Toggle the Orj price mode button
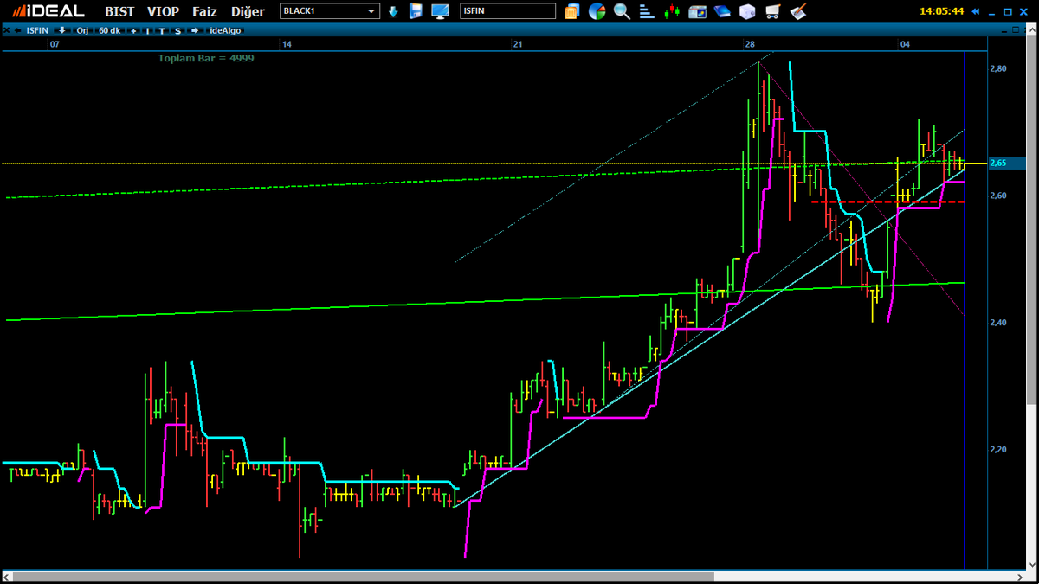Screen dimensions: 1039x584 click(x=82, y=30)
